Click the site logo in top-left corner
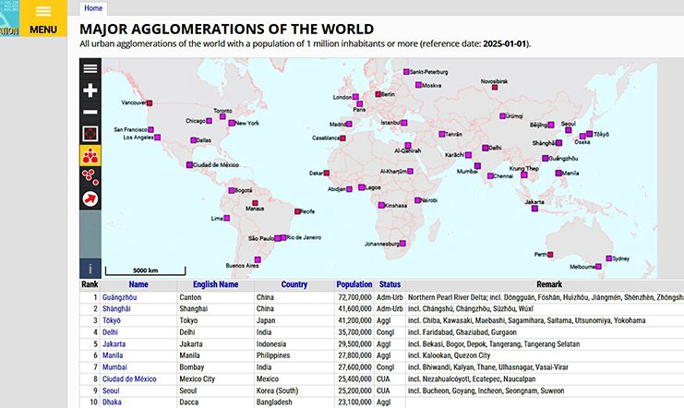 click(x=9, y=20)
